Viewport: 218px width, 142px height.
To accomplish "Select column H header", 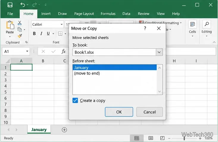I will click(x=174, y=61).
